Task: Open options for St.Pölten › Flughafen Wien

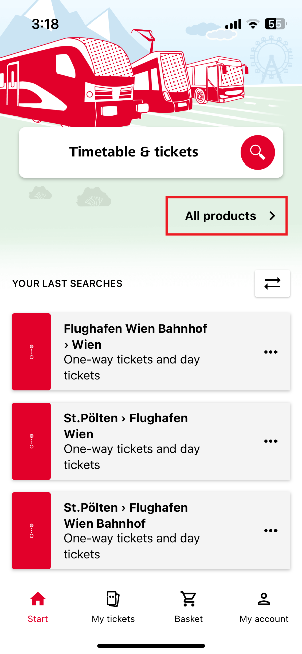Action: (x=271, y=441)
